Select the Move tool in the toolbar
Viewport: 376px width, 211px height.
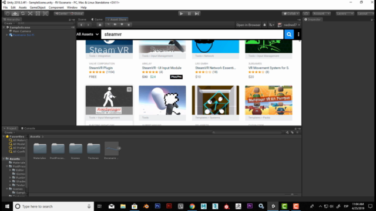click(x=15, y=13)
